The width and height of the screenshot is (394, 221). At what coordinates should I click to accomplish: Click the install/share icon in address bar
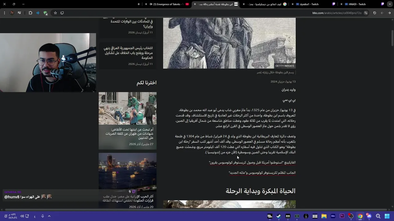pos(62,13)
